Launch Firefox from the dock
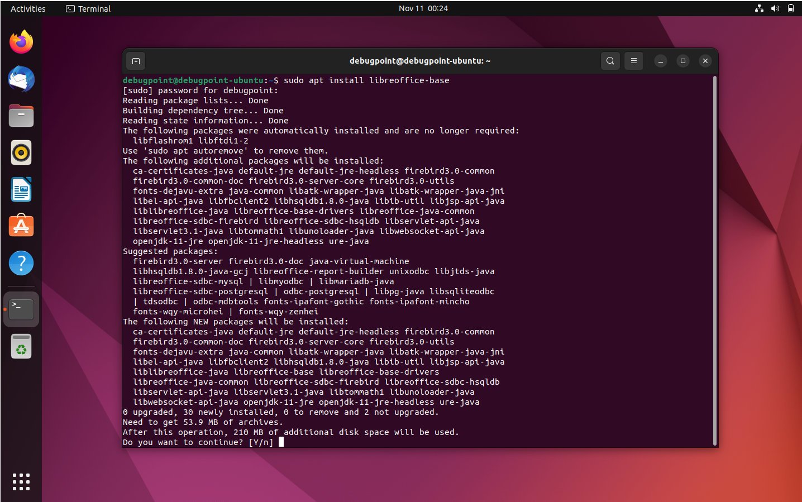The width and height of the screenshot is (802, 502). pos(21,42)
